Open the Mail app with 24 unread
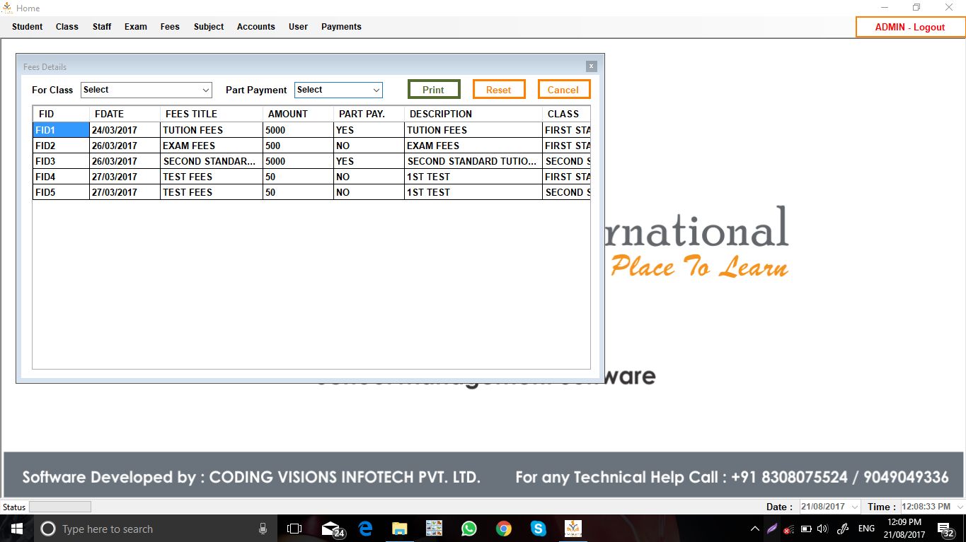 coord(333,529)
